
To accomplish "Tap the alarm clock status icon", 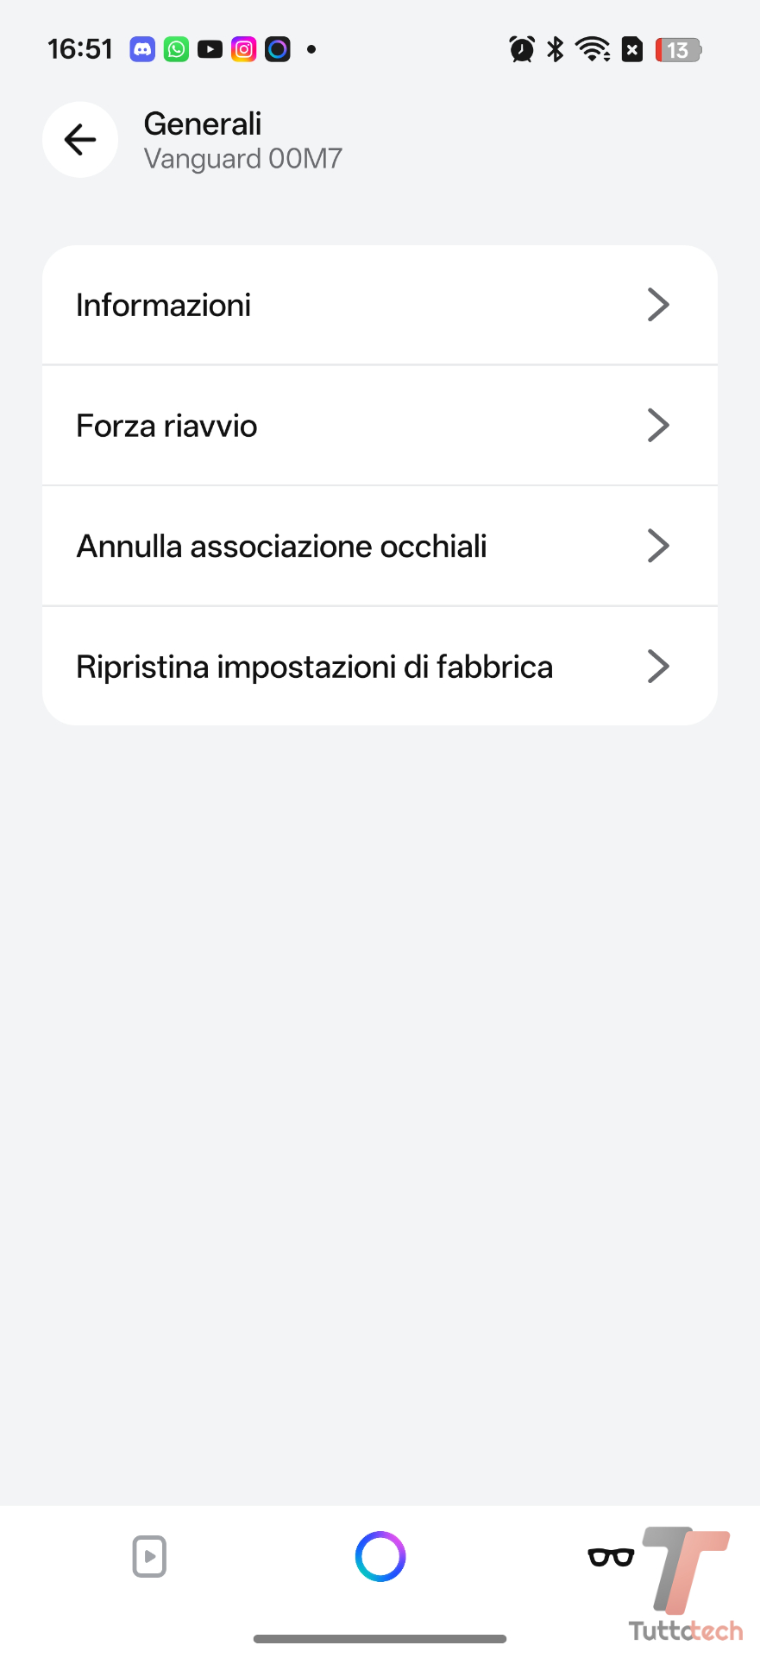I will [522, 49].
